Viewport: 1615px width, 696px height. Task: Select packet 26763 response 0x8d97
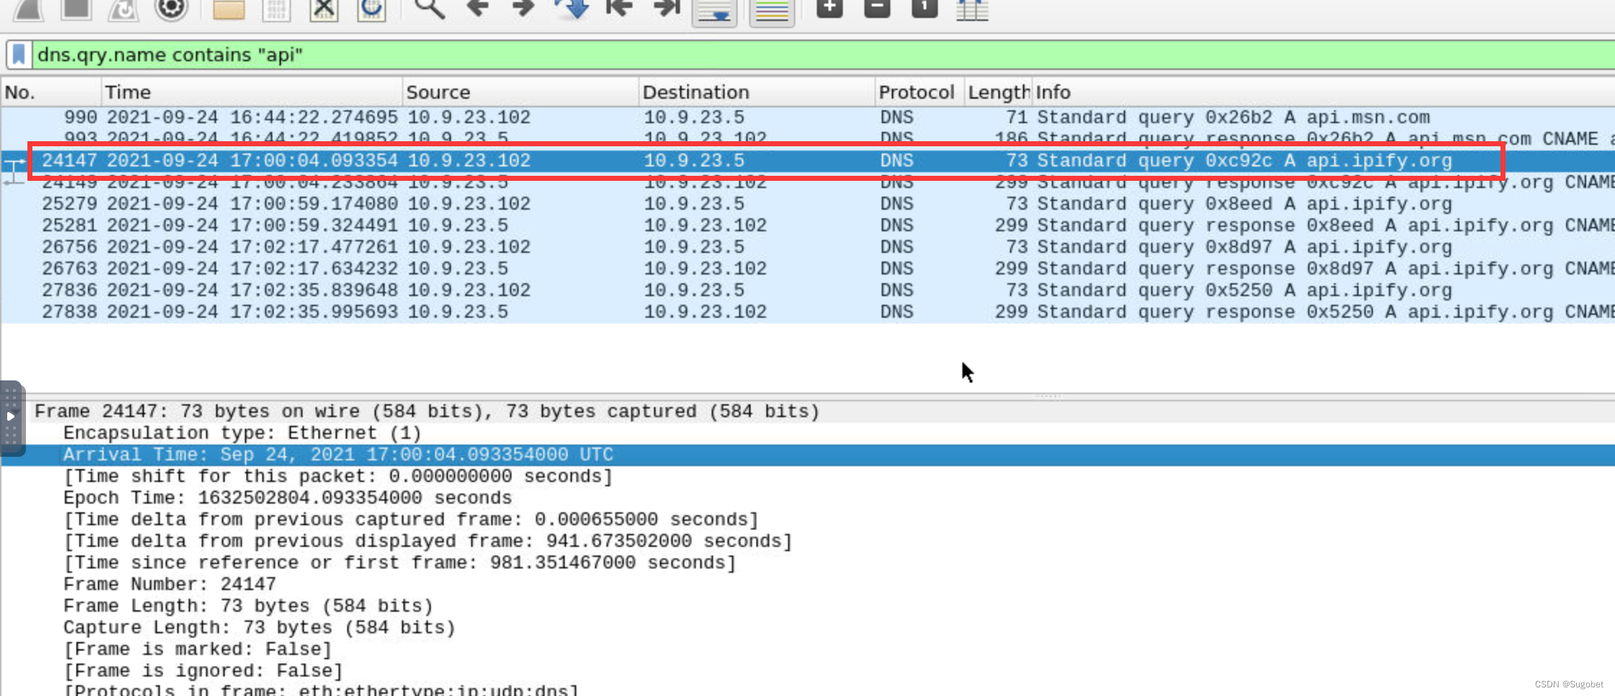coord(807,269)
